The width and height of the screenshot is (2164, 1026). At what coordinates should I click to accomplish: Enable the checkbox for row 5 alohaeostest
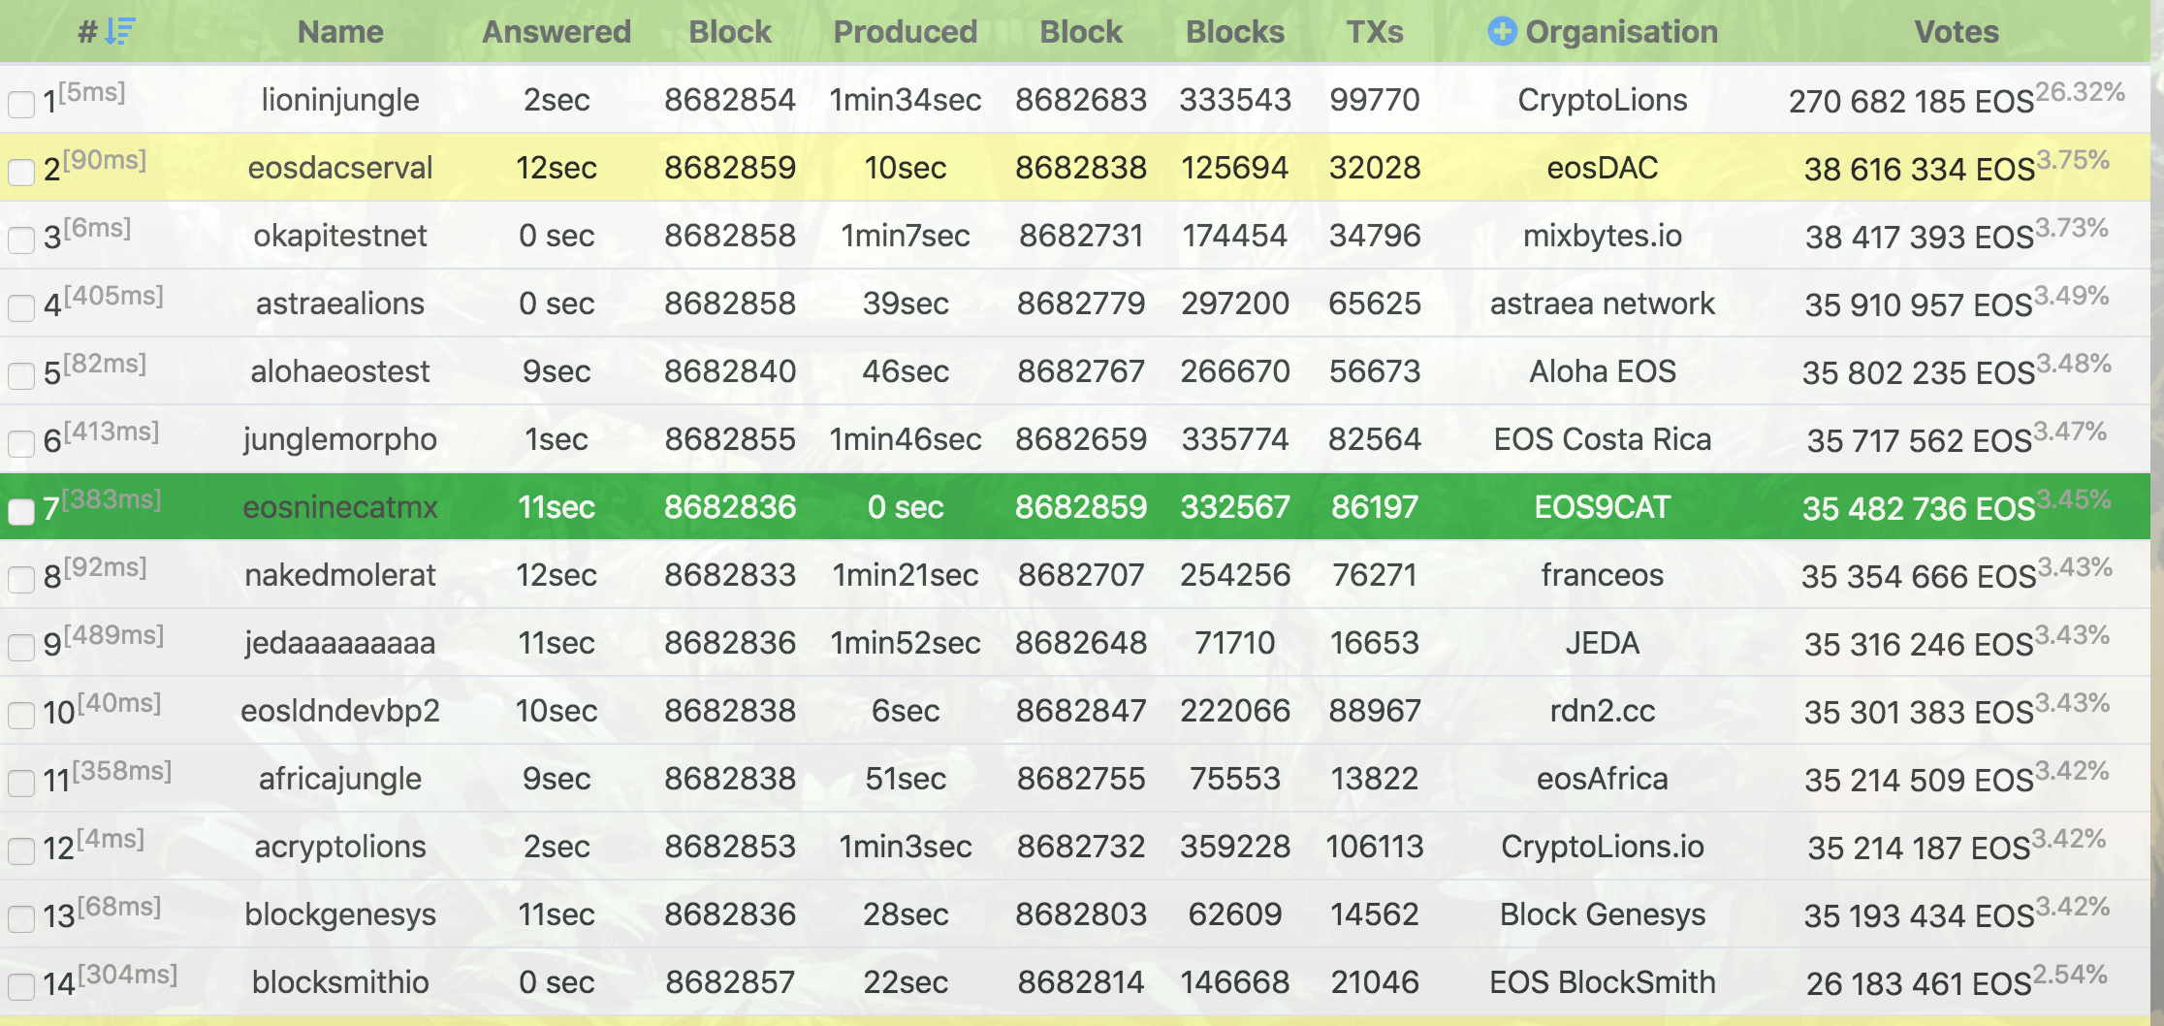coord(21,375)
